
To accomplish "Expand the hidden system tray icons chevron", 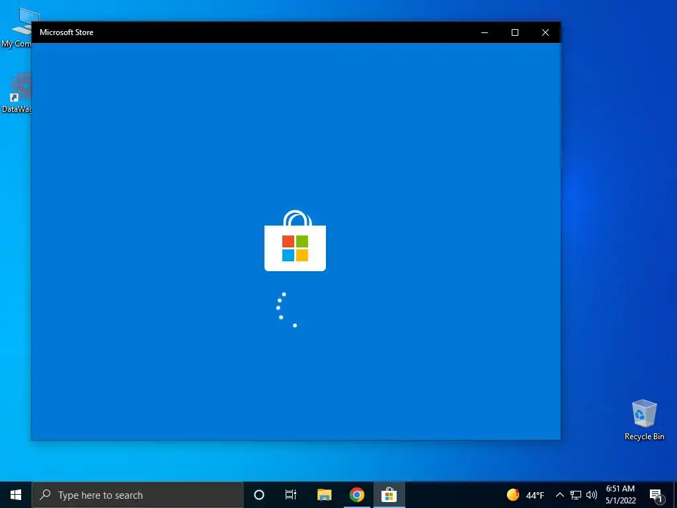I will [x=559, y=495].
